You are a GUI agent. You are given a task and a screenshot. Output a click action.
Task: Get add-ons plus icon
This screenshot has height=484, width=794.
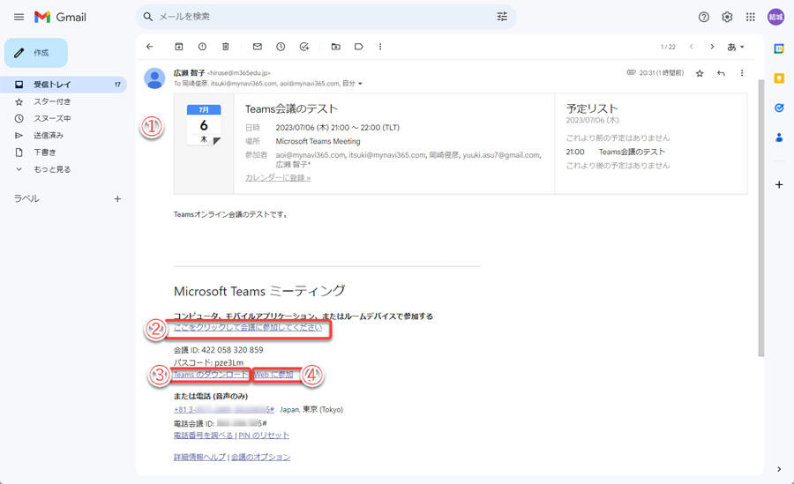pyautogui.click(x=779, y=185)
